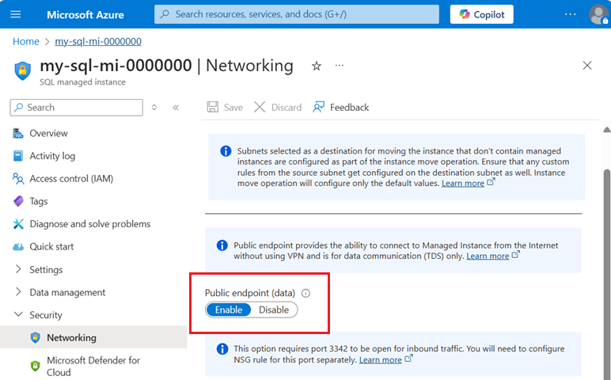Click the Discard X icon

click(x=260, y=107)
